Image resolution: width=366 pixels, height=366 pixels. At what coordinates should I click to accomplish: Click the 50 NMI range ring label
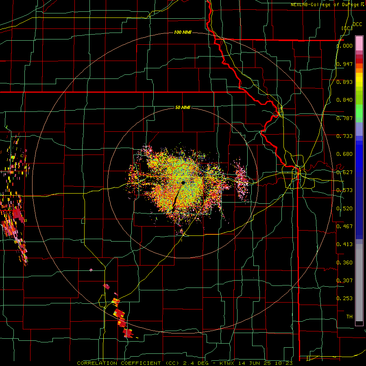point(183,107)
